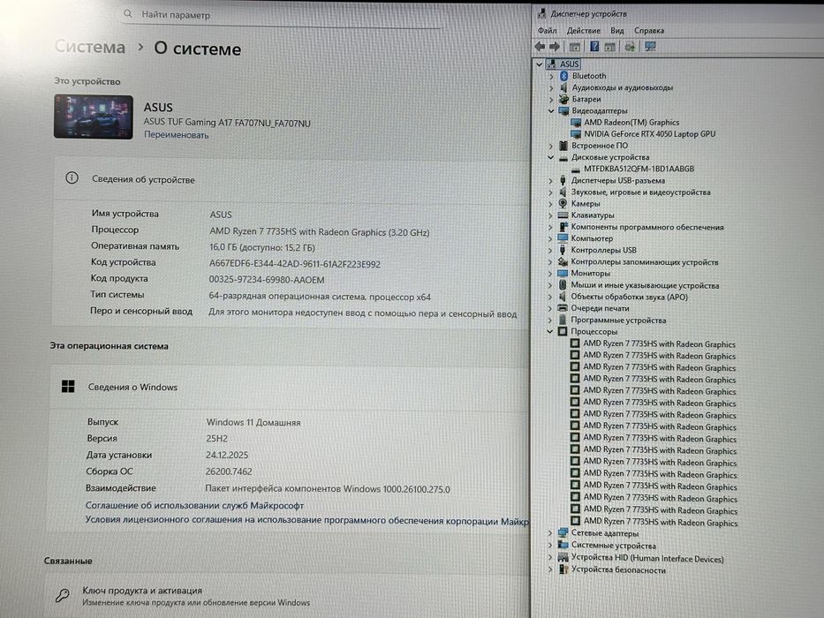The width and height of the screenshot is (824, 618).
Task: Click the product code 00325-97234-69980-AAOEM
Action: [267, 280]
